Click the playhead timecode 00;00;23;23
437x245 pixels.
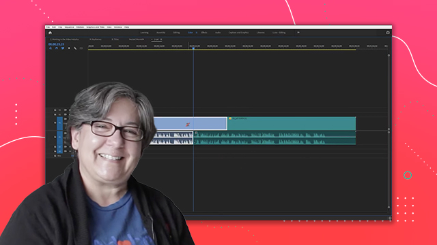click(56, 44)
